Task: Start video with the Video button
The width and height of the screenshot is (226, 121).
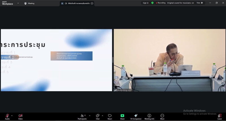Action: [20, 116]
